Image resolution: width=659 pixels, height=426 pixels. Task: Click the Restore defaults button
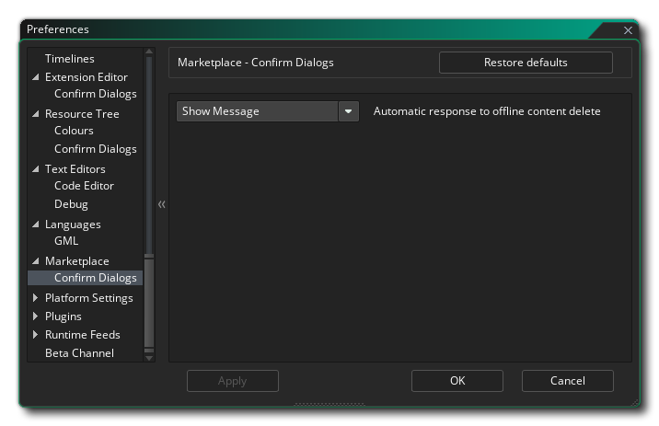[x=526, y=63]
